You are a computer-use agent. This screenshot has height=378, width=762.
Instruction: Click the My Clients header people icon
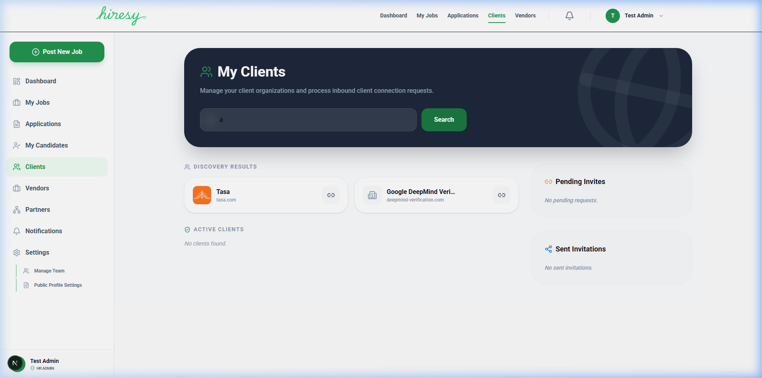point(206,72)
